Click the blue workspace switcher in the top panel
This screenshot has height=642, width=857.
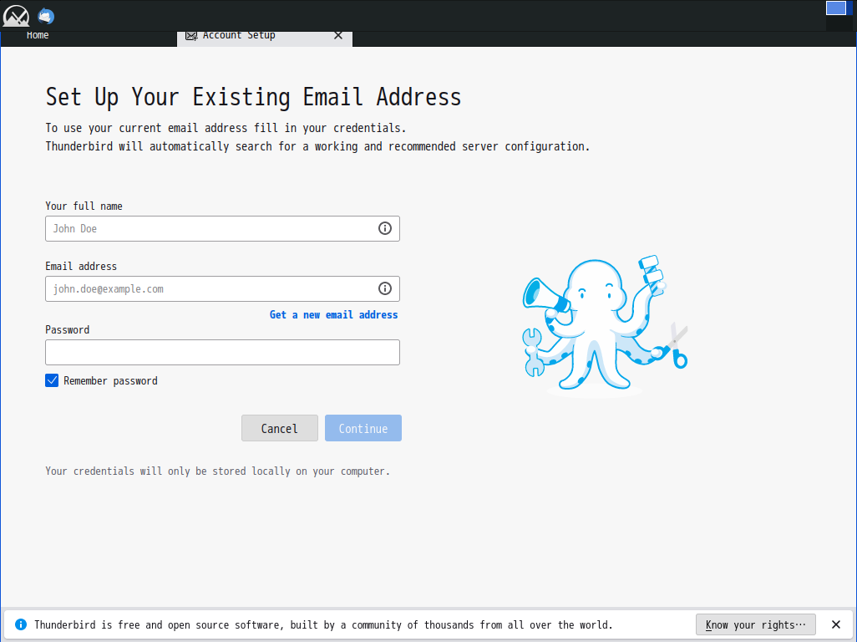[835, 8]
